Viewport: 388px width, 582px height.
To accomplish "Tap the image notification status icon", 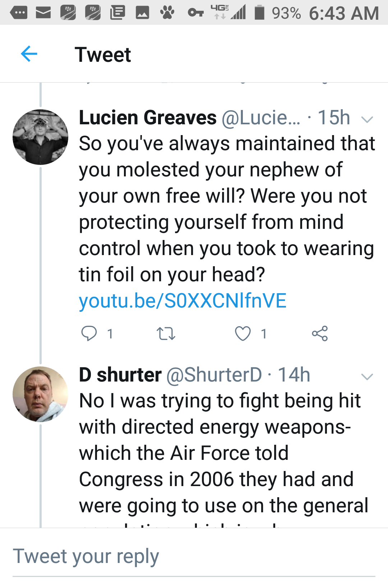I will (x=142, y=13).
